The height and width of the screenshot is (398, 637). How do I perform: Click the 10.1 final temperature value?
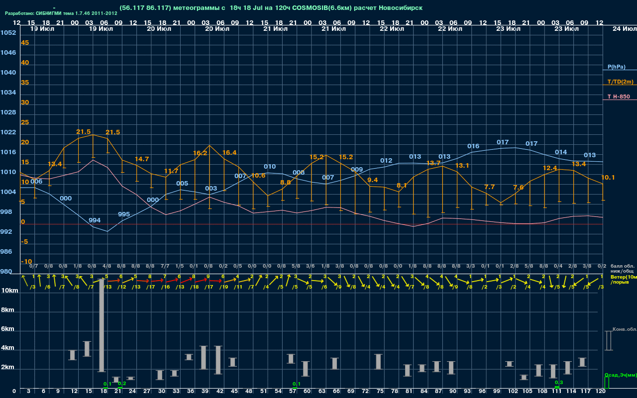pos(608,178)
